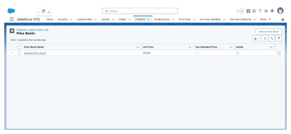The height and width of the screenshot is (134, 291).
Task: Expand the Accounts tab chevron
Action: (71, 20)
